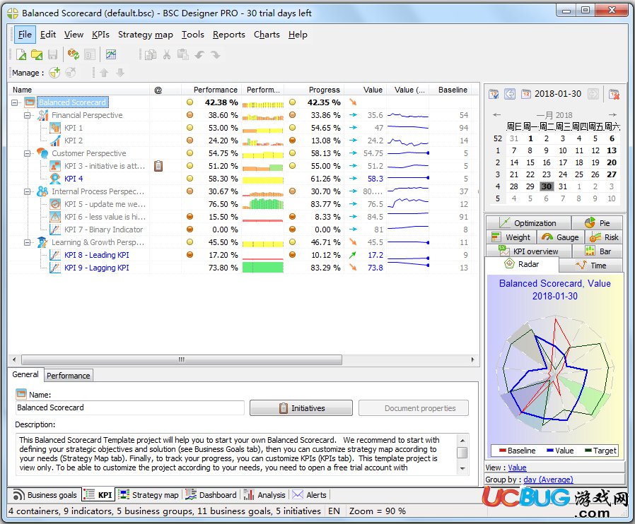This screenshot has width=635, height=524.
Task: Collapse the Customer Perspective node
Action: pyautogui.click(x=27, y=153)
